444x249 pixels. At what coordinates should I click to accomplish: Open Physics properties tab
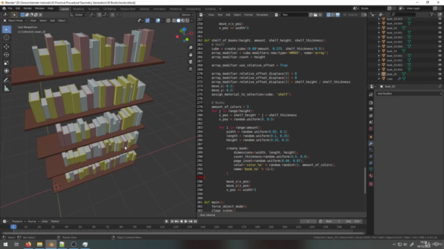pos(371,156)
